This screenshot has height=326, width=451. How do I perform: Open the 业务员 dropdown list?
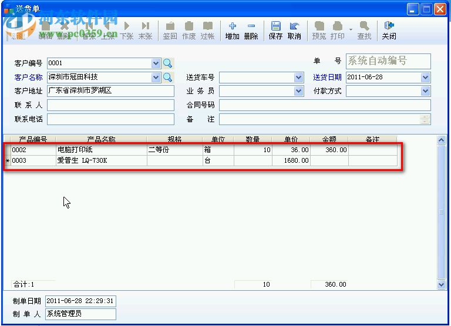point(299,91)
